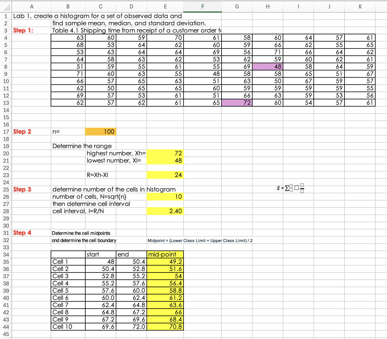Select 'Determine the range' text cell

click(82, 146)
